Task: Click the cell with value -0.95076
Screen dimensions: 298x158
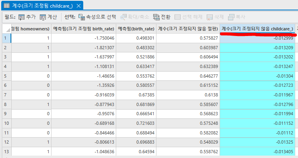Action: [84, 114]
